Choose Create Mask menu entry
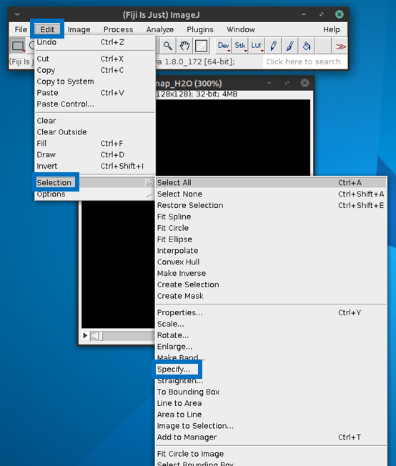This screenshot has height=466, width=396. click(180, 296)
